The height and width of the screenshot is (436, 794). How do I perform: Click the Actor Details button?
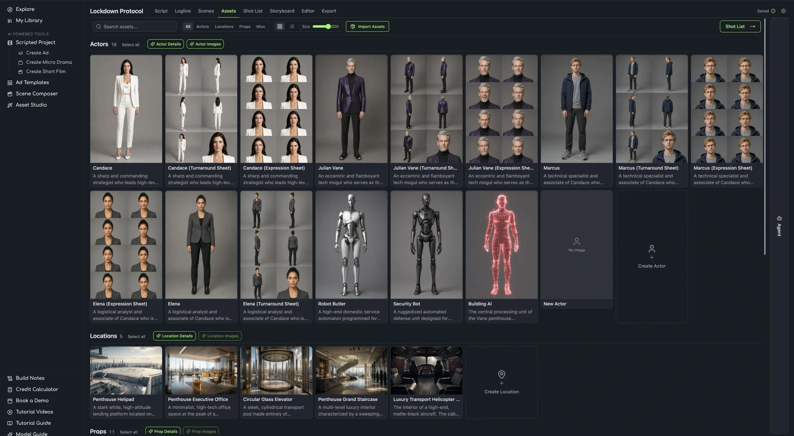pyautogui.click(x=165, y=44)
